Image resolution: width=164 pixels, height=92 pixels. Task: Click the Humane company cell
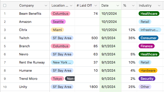[x=25, y=71]
